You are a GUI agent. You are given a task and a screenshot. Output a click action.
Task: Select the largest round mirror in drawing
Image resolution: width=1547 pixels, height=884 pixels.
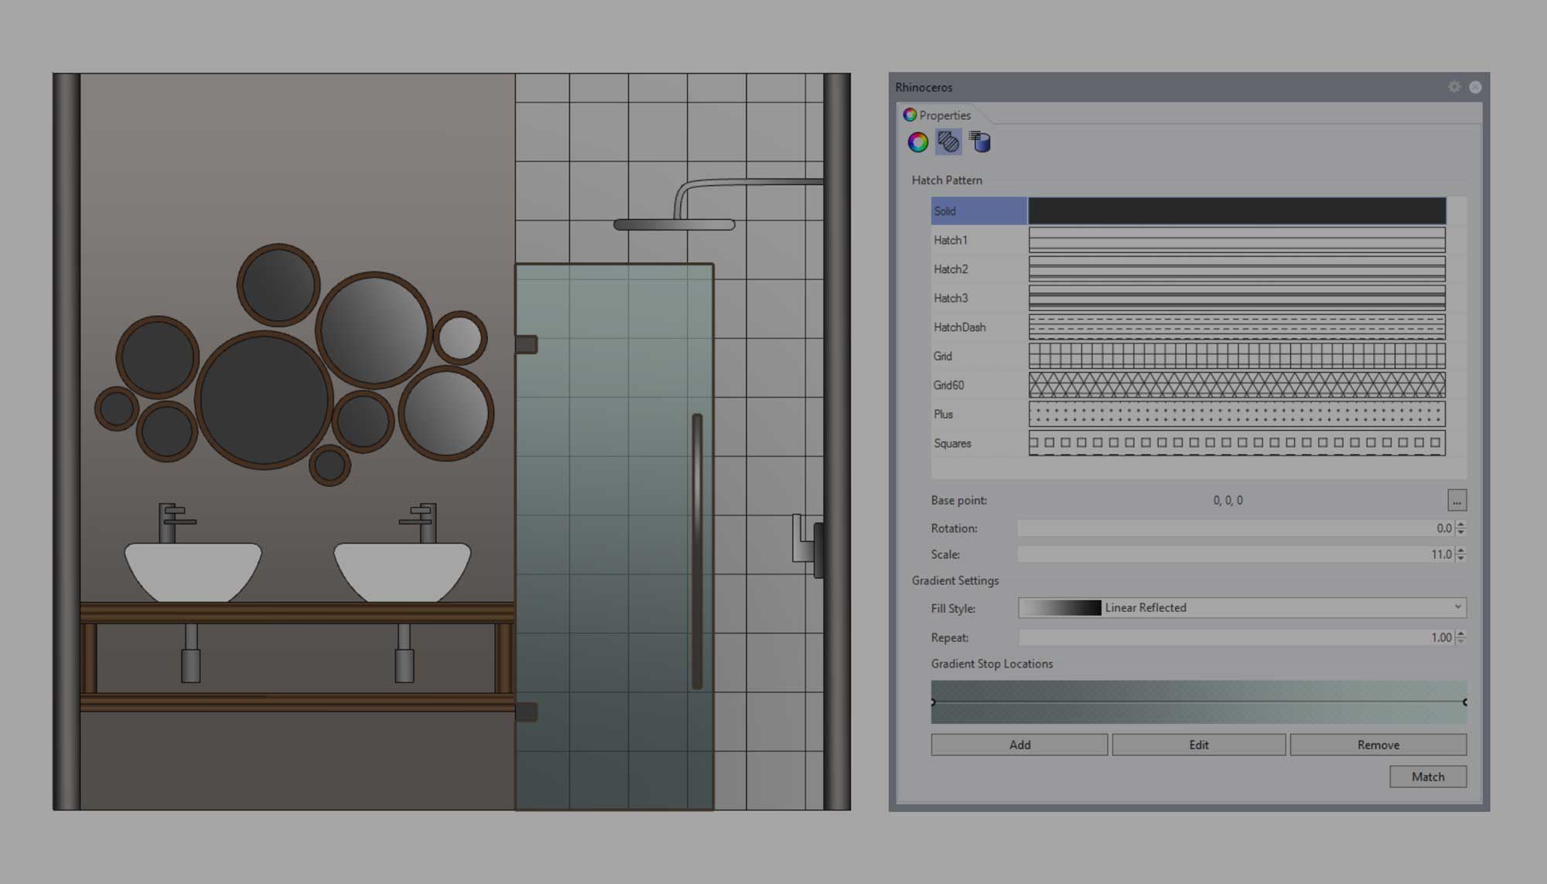pyautogui.click(x=265, y=401)
